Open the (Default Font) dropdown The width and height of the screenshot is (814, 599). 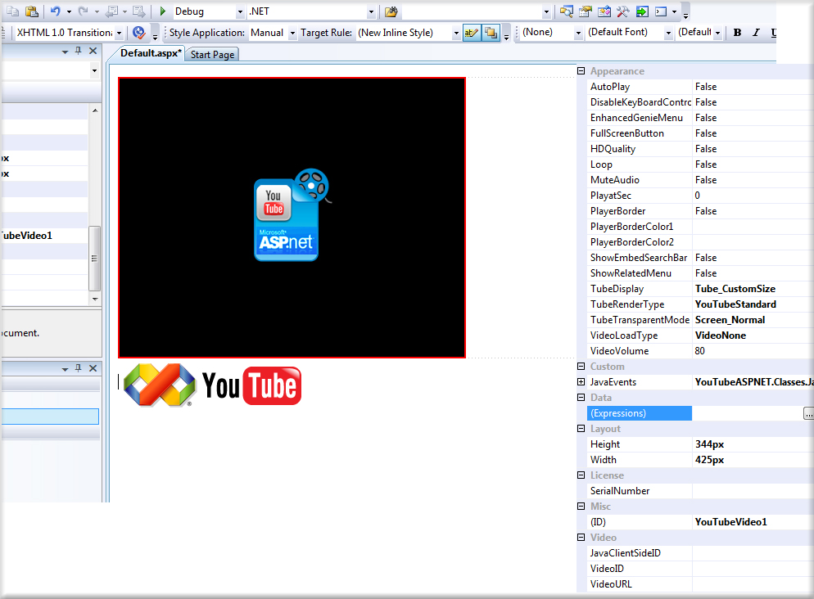[668, 33]
